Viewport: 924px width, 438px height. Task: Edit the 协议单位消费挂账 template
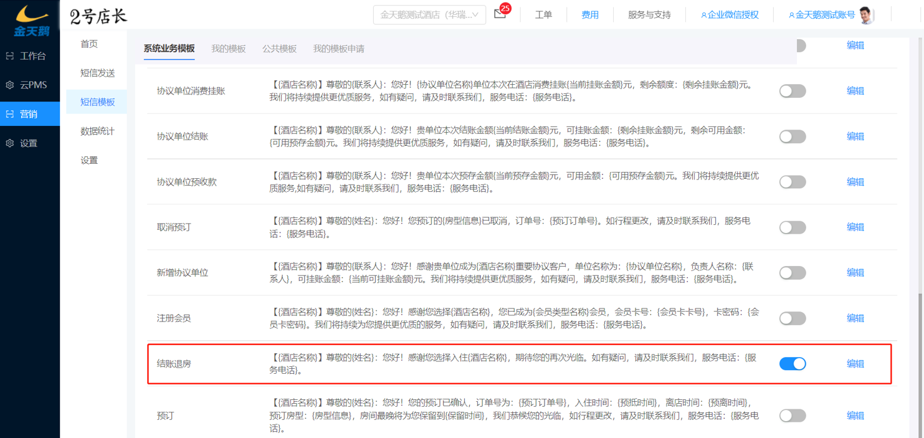click(855, 91)
